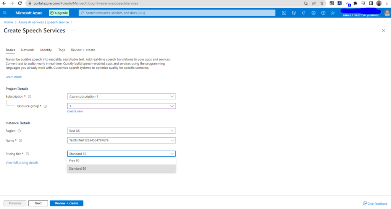Open portal settings gear icon

tap(313, 13)
